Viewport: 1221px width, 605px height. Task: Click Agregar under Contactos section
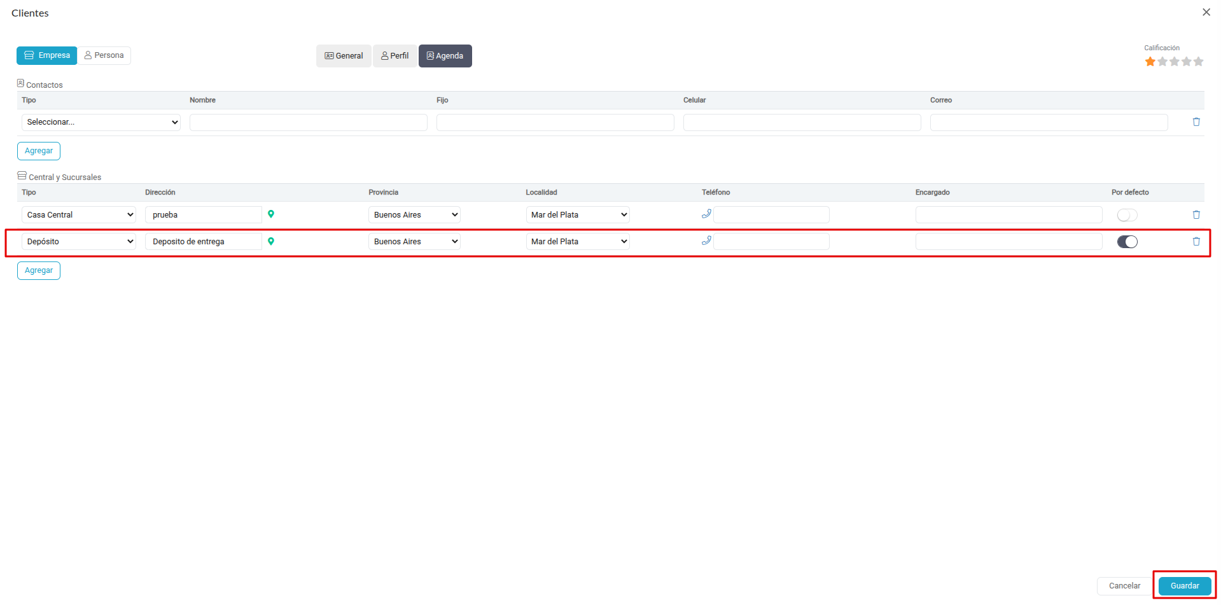point(39,151)
